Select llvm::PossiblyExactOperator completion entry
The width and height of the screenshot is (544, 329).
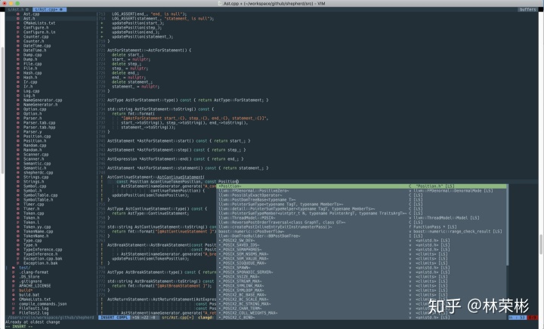tap(362, 195)
